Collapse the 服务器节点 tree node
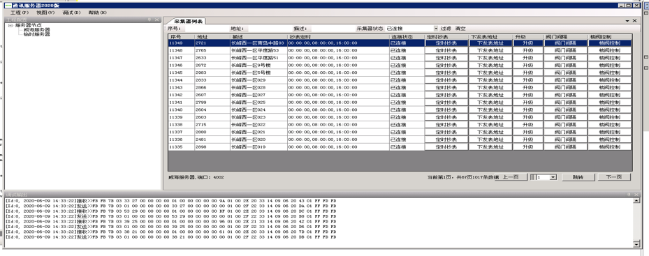This screenshot has height=256, width=649. pos(10,25)
